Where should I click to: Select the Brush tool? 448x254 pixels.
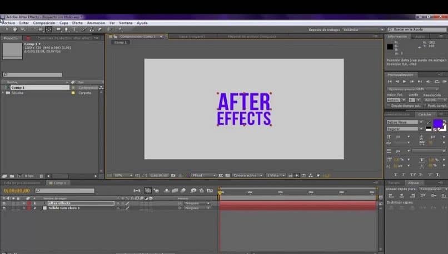[84, 29]
